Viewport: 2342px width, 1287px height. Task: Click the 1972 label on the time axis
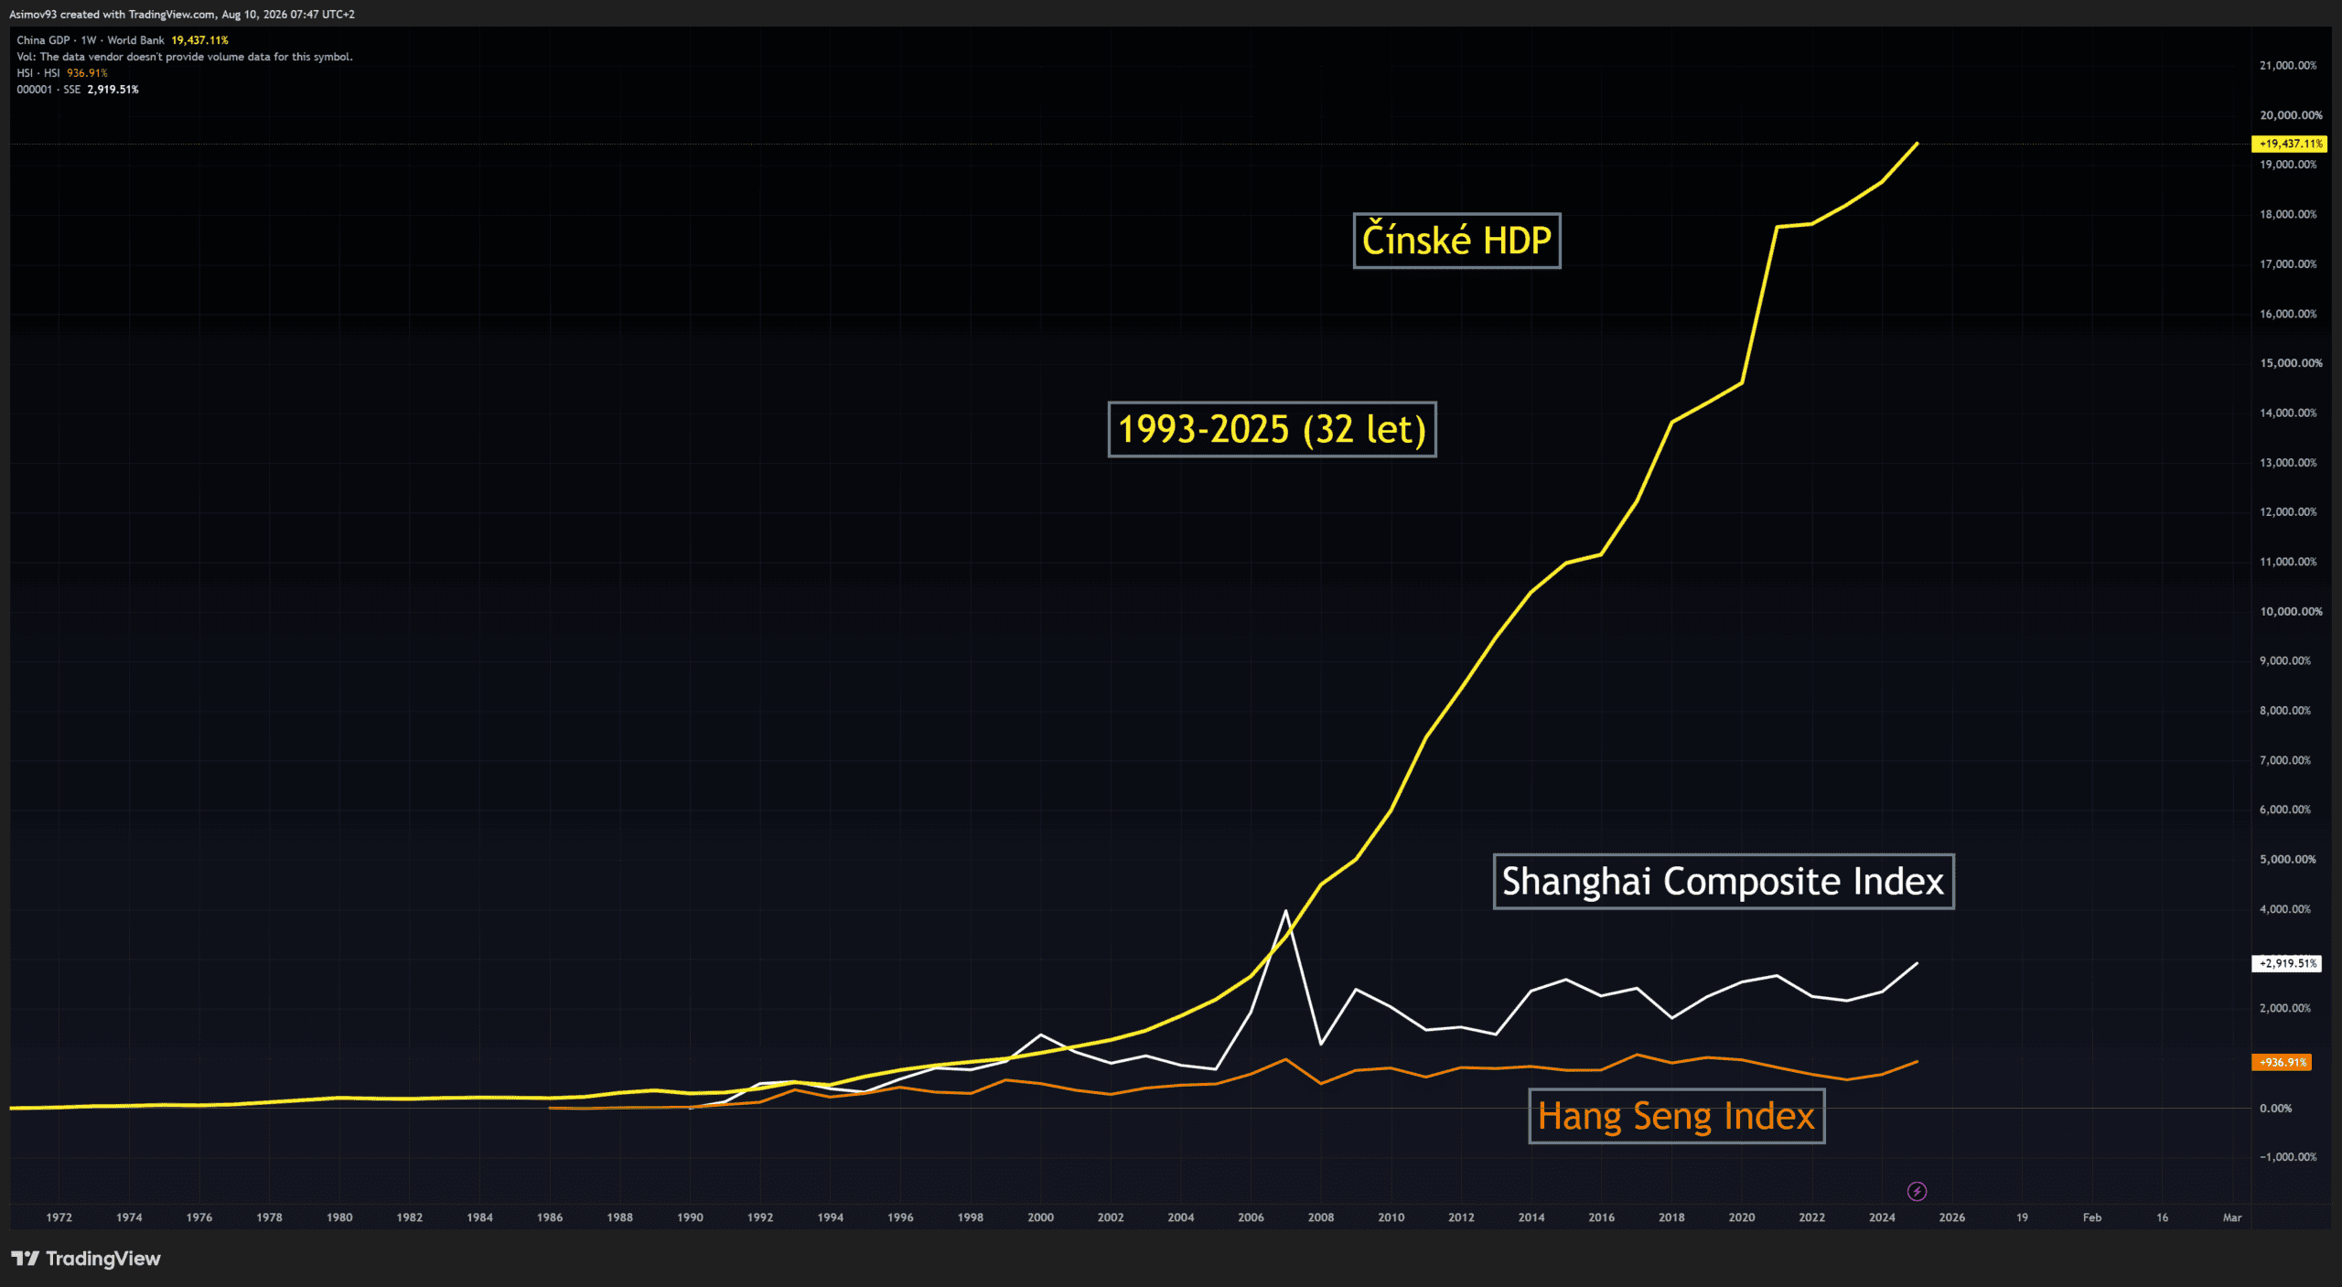click(x=59, y=1217)
